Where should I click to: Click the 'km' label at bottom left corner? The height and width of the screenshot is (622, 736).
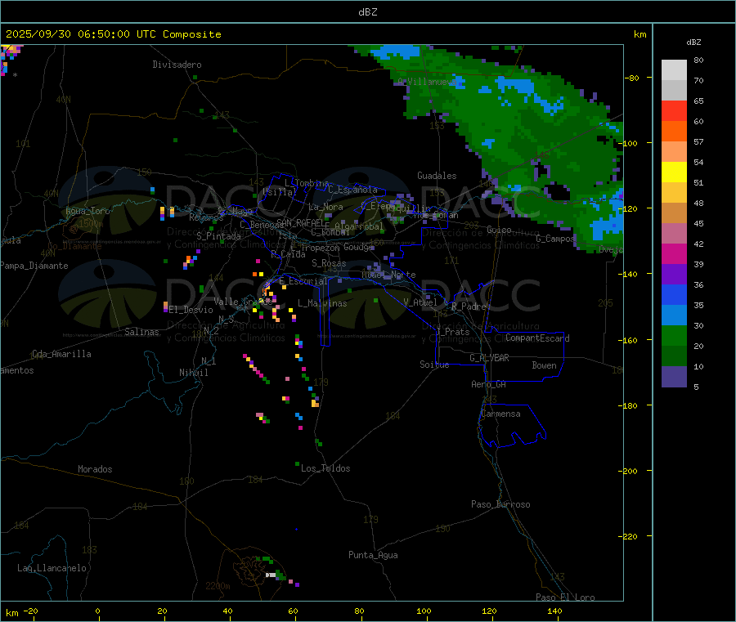coord(11,613)
